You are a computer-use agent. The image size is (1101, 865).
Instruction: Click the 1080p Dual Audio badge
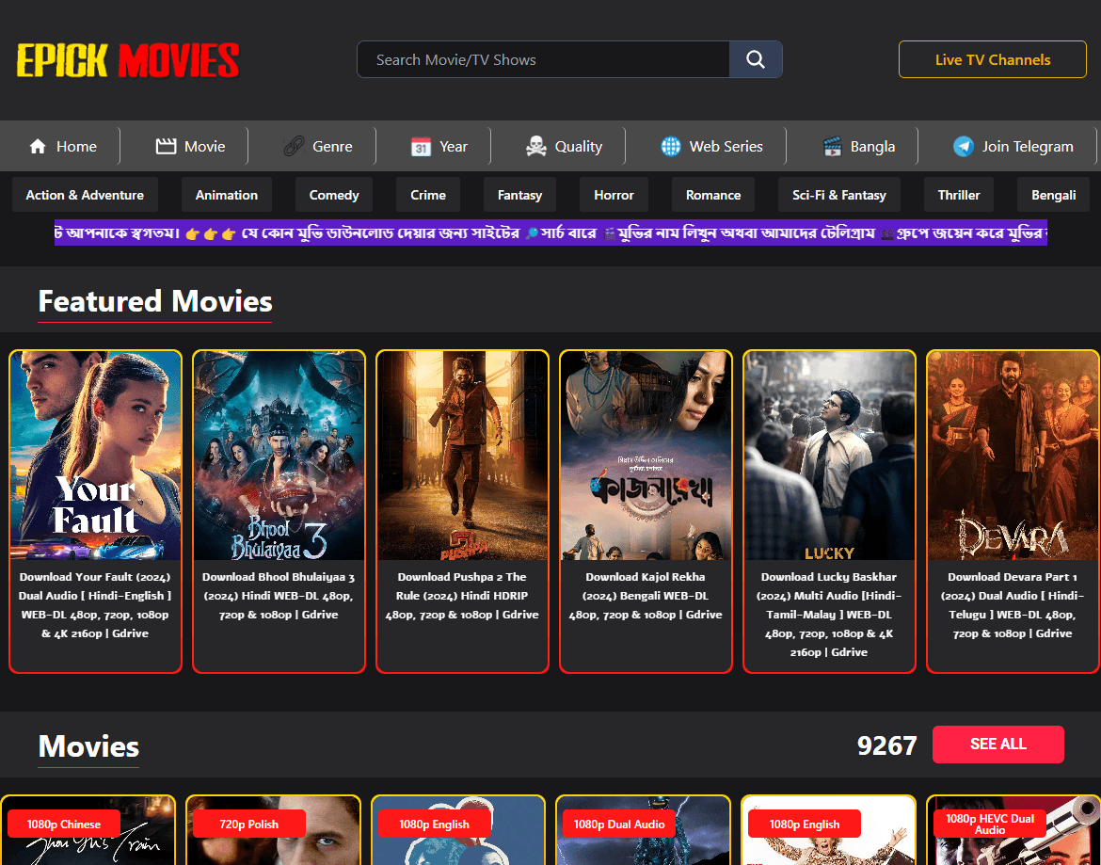click(619, 825)
